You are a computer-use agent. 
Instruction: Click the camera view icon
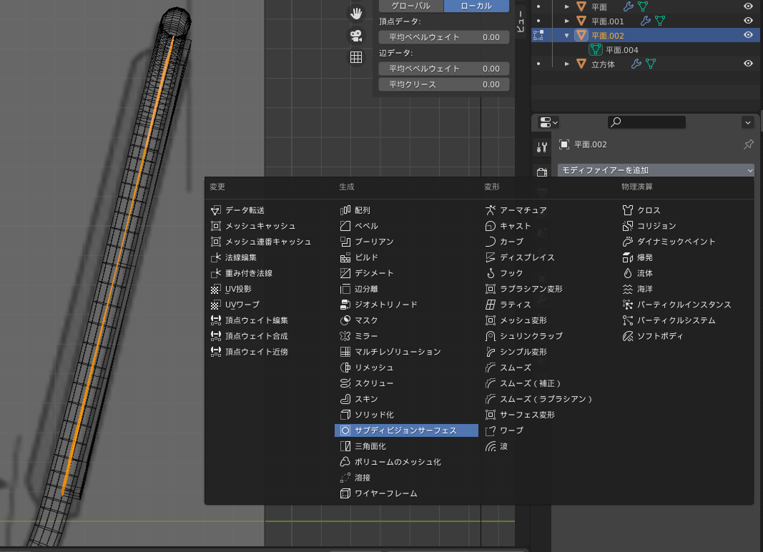tap(356, 36)
